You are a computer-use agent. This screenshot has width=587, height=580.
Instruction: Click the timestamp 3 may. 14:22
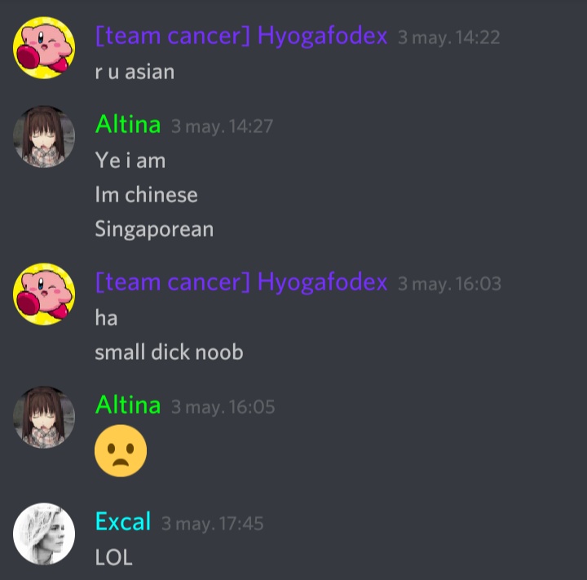(448, 38)
